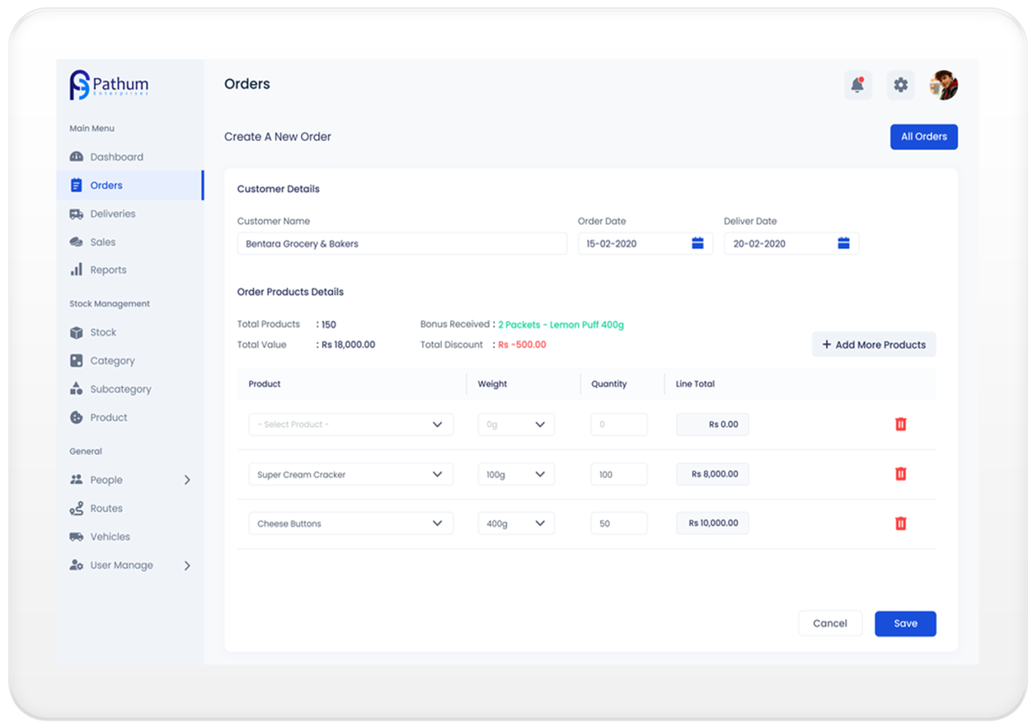The image size is (1035, 727).
Task: Select the Stock icon under Stock Management
Action: pyautogui.click(x=77, y=332)
